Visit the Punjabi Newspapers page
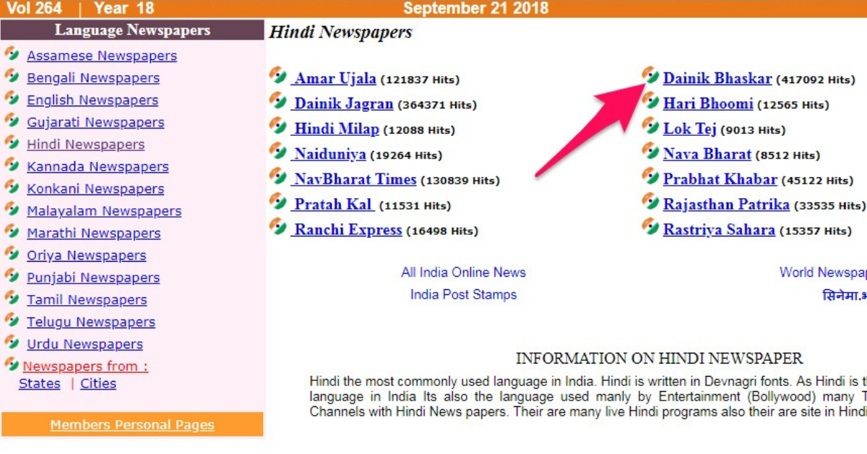The height and width of the screenshot is (454, 867). 93,278
